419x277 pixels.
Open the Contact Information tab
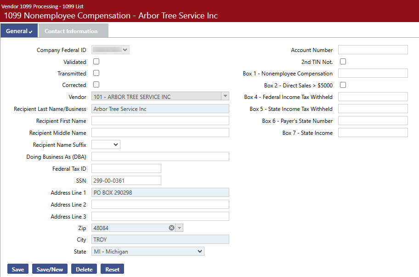coord(74,31)
